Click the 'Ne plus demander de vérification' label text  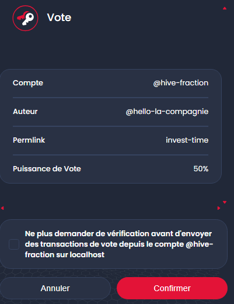119,244
